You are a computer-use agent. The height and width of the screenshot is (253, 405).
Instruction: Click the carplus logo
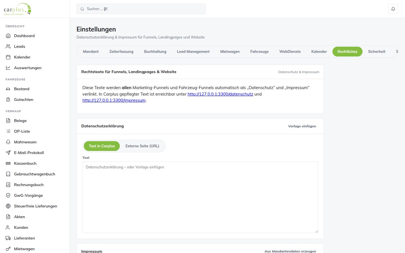coord(17,9)
